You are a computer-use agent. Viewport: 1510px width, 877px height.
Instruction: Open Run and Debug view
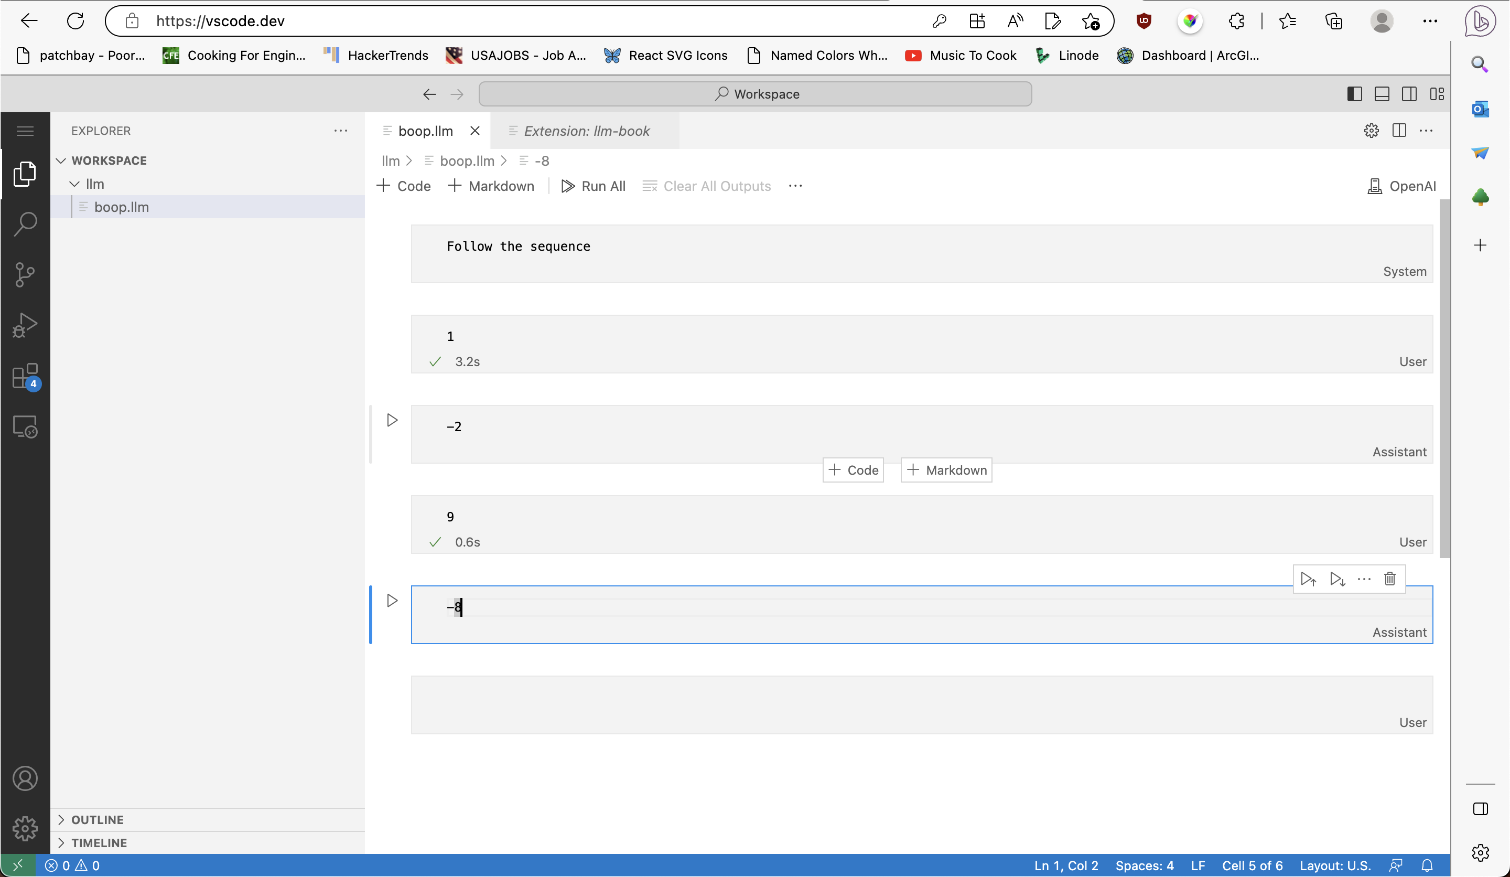click(25, 326)
